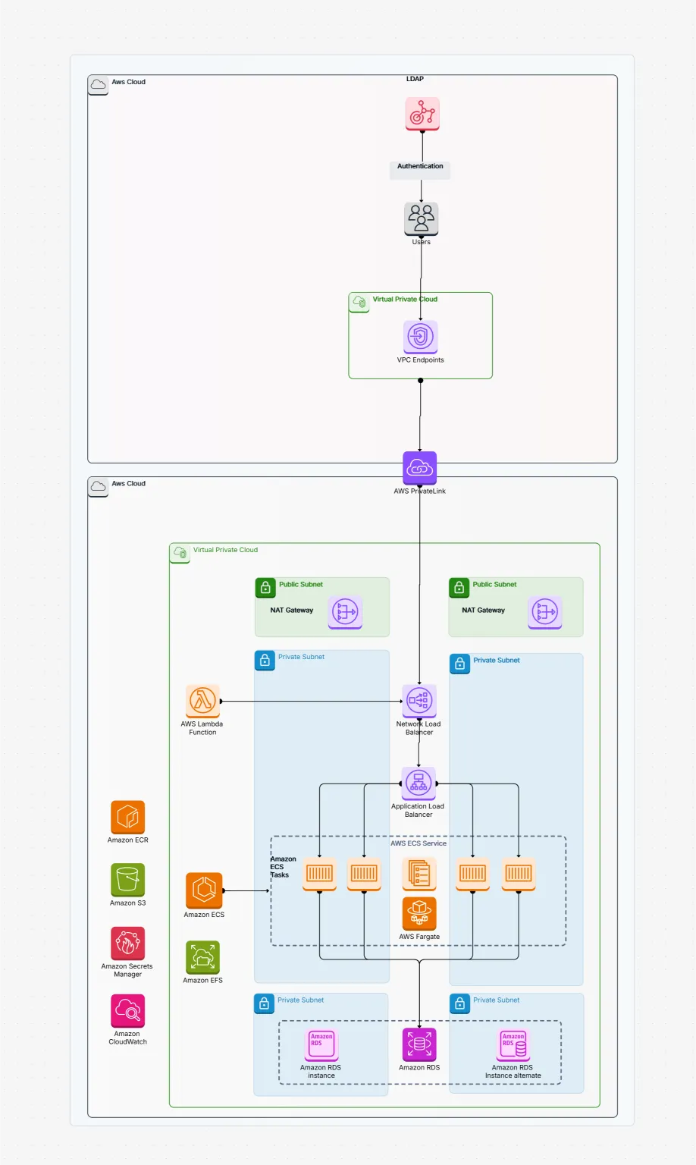The height and width of the screenshot is (1165, 696).
Task: Select the Amazon RDS instance alternate icon
Action: [x=513, y=1044]
